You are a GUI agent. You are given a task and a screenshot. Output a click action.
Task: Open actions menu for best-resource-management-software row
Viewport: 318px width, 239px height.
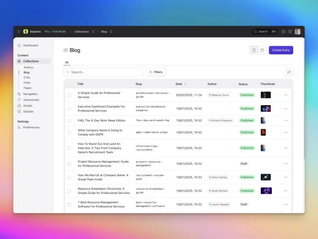tap(286, 204)
